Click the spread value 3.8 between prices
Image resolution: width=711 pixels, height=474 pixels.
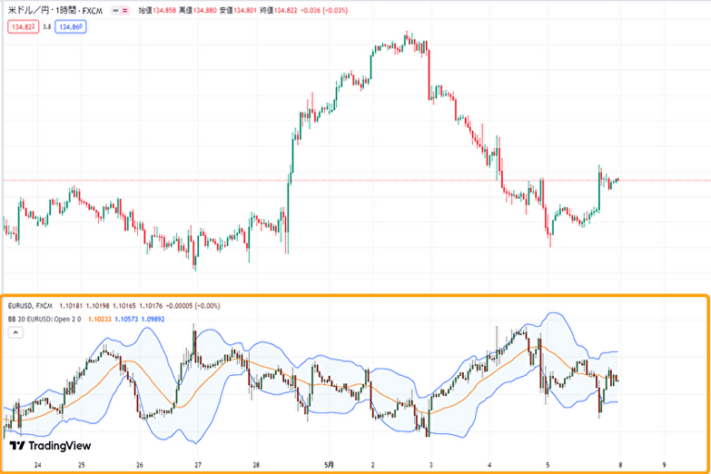click(x=46, y=28)
